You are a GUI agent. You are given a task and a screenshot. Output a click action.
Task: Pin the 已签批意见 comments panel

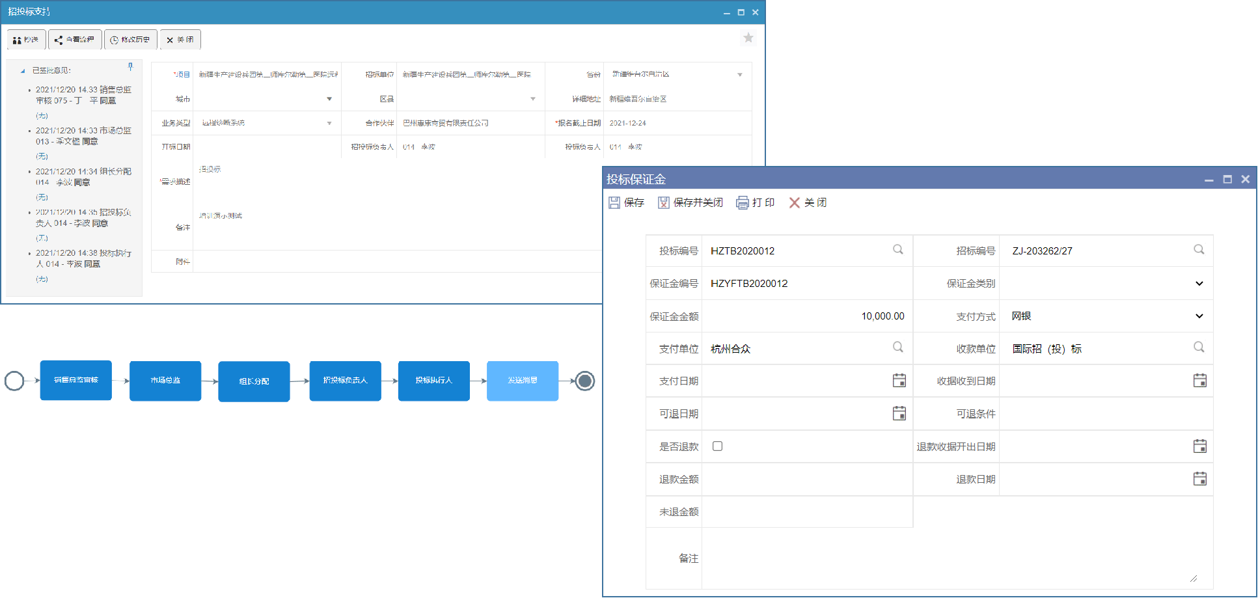click(x=130, y=67)
